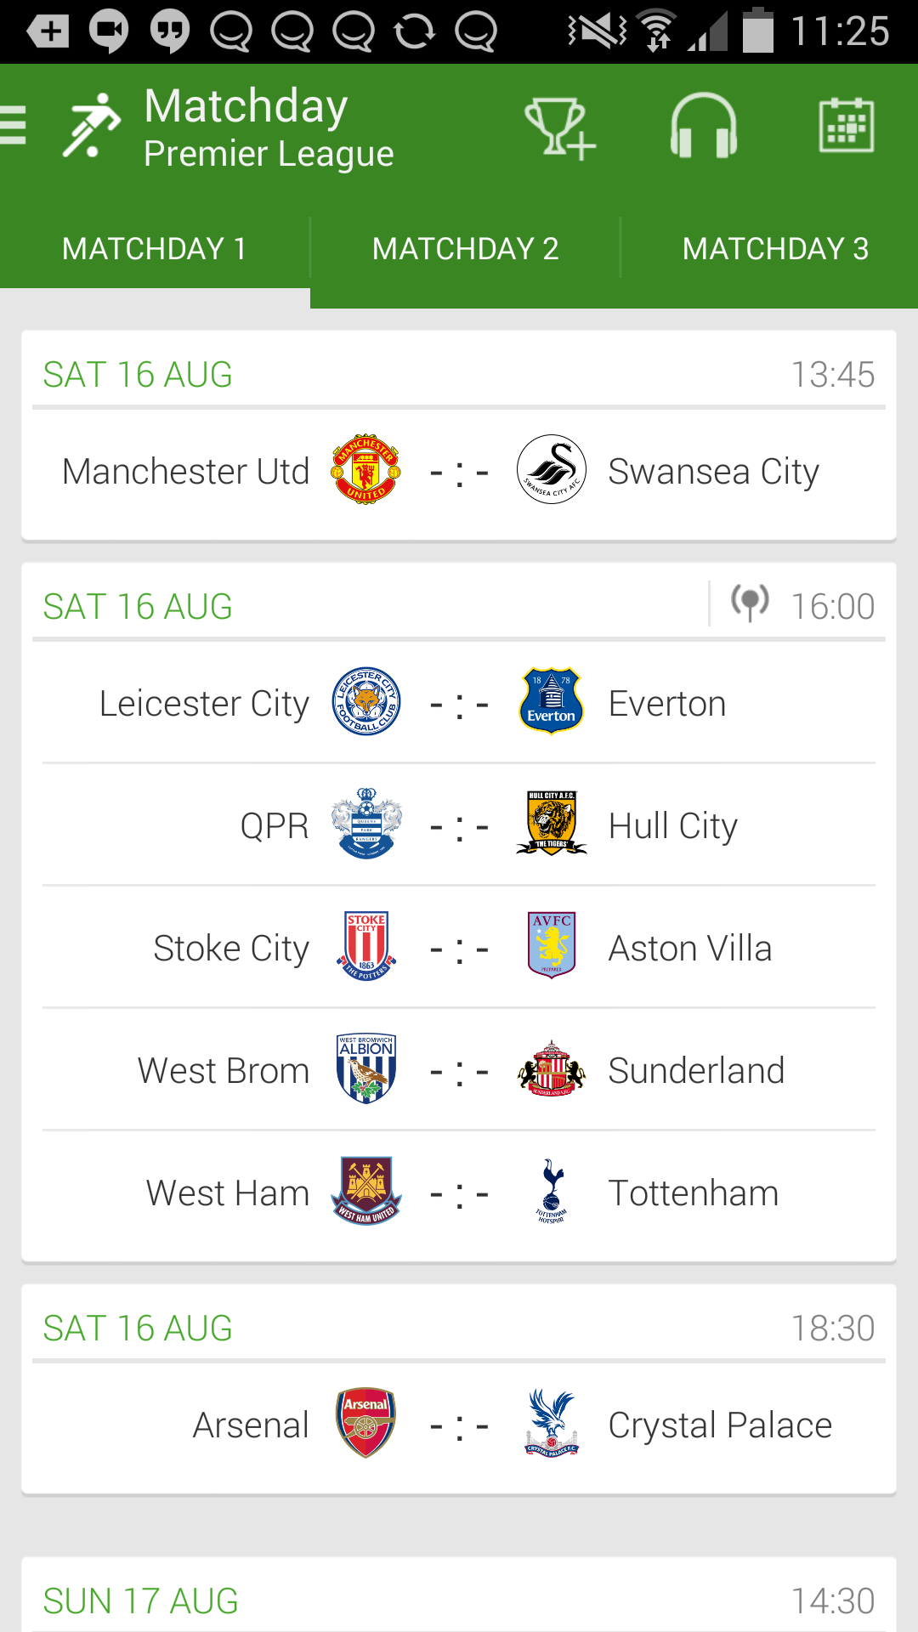The height and width of the screenshot is (1632, 918).
Task: Open the Leicester City team name
Action: click(x=204, y=704)
